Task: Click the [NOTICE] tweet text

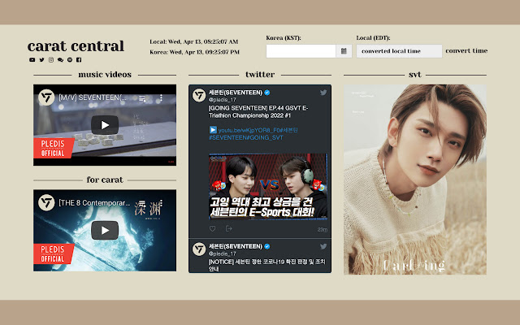Action: coord(267,265)
